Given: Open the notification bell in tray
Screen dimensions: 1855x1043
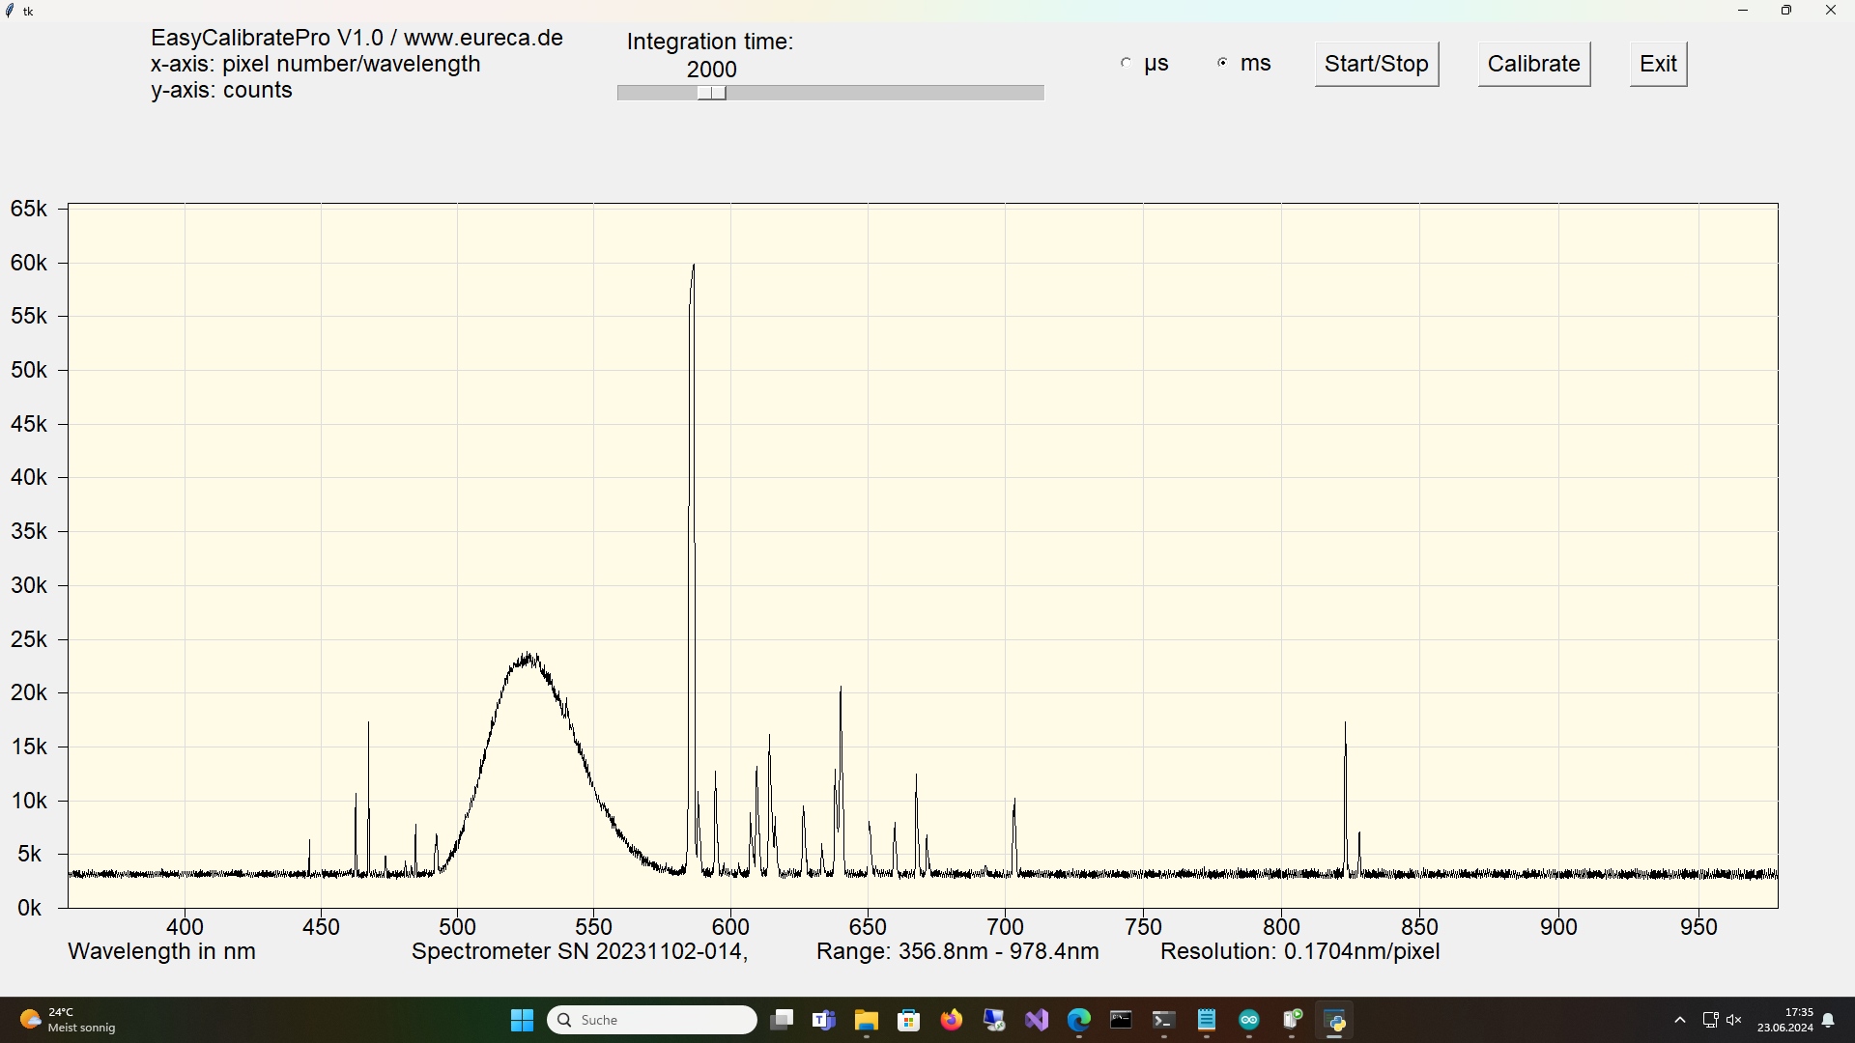Looking at the screenshot, I should [1828, 1020].
